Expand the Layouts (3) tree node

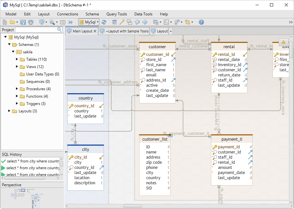point(9,111)
